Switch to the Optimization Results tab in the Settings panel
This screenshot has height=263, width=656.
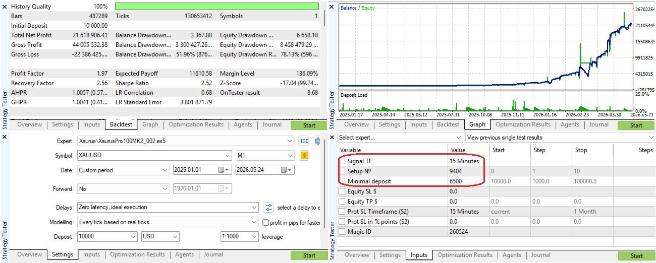138,255
